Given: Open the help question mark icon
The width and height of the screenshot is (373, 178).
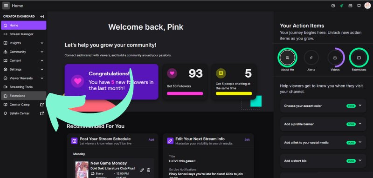Looking at the screenshot, I should [333, 6].
